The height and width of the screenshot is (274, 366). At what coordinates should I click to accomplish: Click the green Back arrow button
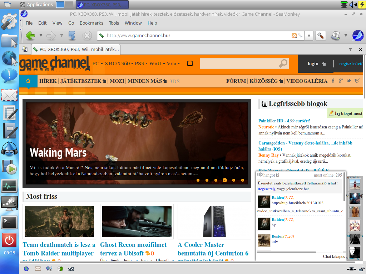point(30,36)
